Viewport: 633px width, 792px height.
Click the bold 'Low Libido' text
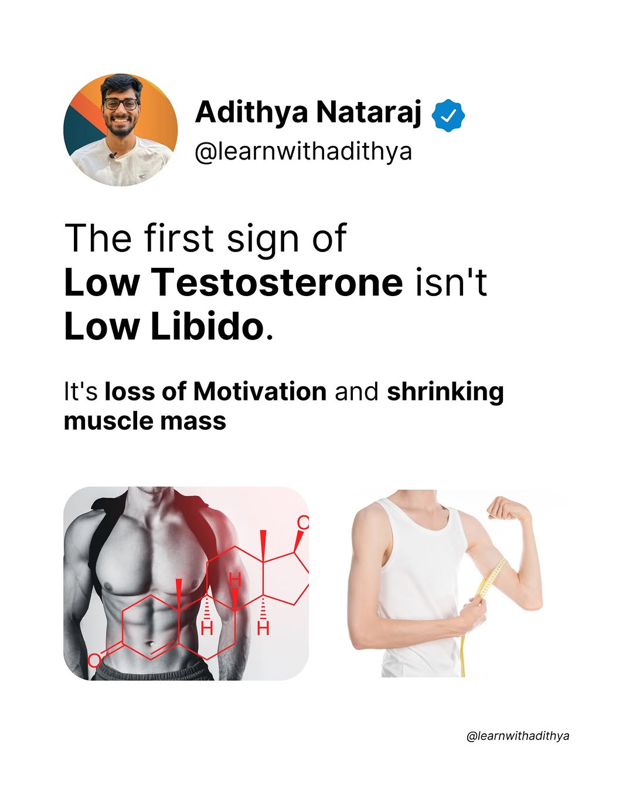pos(165,326)
